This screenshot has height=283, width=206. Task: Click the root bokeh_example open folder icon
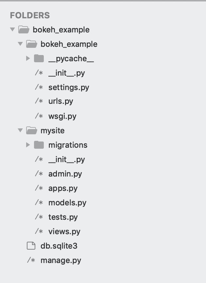[24, 30]
